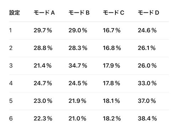The width and height of the screenshot is (178, 139).
Task: Select the 29.7% cell in row 1
Action: click(43, 30)
